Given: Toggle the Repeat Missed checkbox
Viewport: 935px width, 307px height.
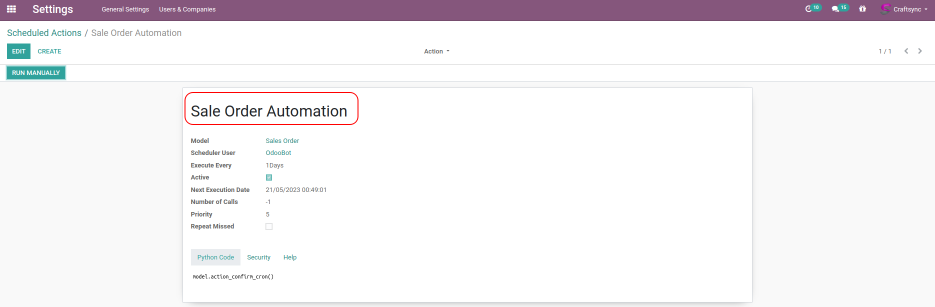Looking at the screenshot, I should [x=269, y=226].
